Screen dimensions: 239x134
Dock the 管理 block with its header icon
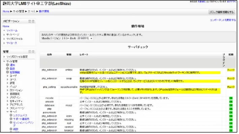pyautogui.click(x=33, y=52)
